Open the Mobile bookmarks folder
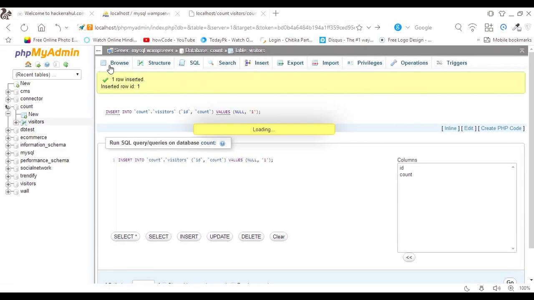This screenshot has height=300, width=534. (x=508, y=40)
